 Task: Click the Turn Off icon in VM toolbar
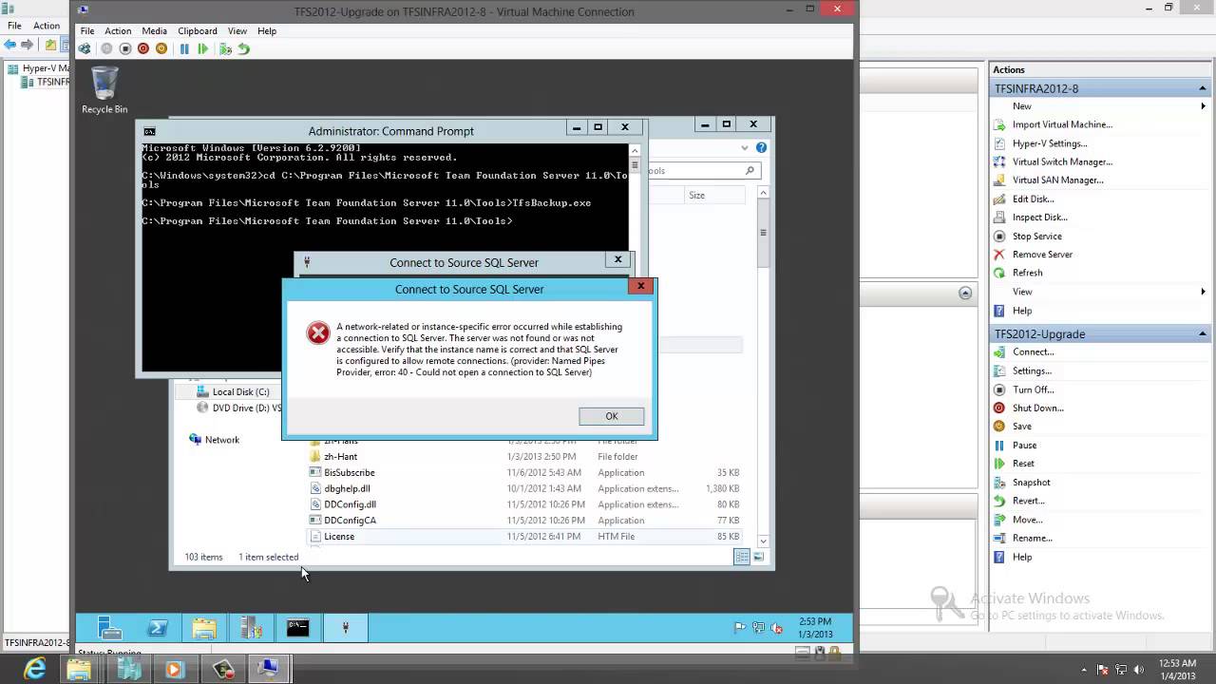click(x=125, y=48)
